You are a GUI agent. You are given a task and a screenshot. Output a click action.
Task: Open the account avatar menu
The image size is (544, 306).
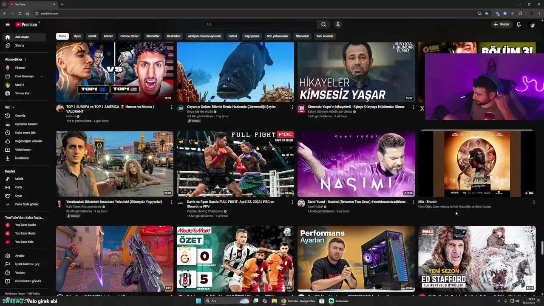coord(532,25)
